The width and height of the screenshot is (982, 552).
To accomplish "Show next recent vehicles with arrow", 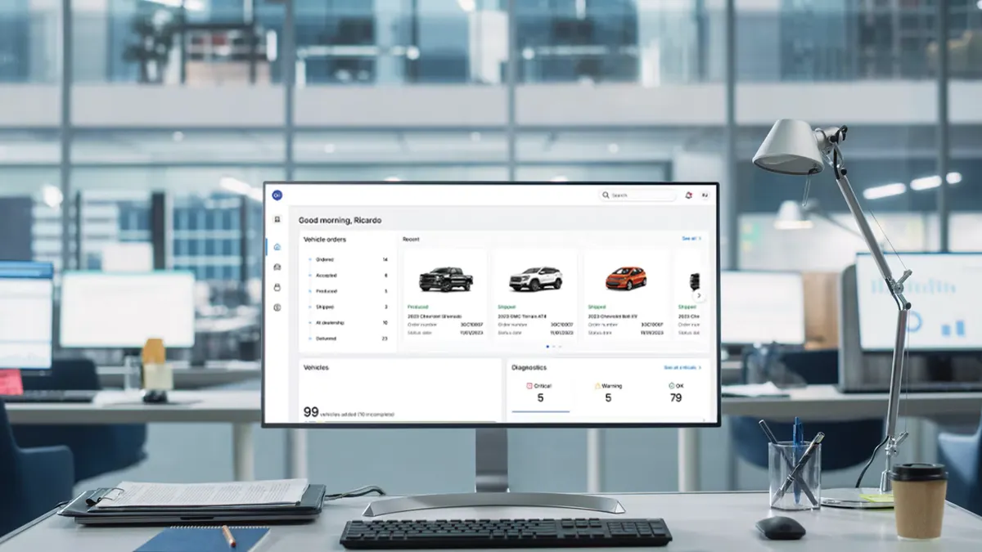I will tap(698, 295).
